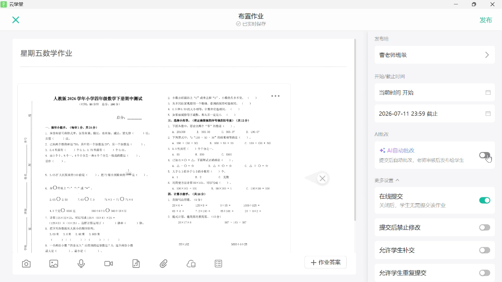The width and height of the screenshot is (502, 282).
Task: Click text 关闭后，学生无需提交该作业
Action: pyautogui.click(x=412, y=205)
